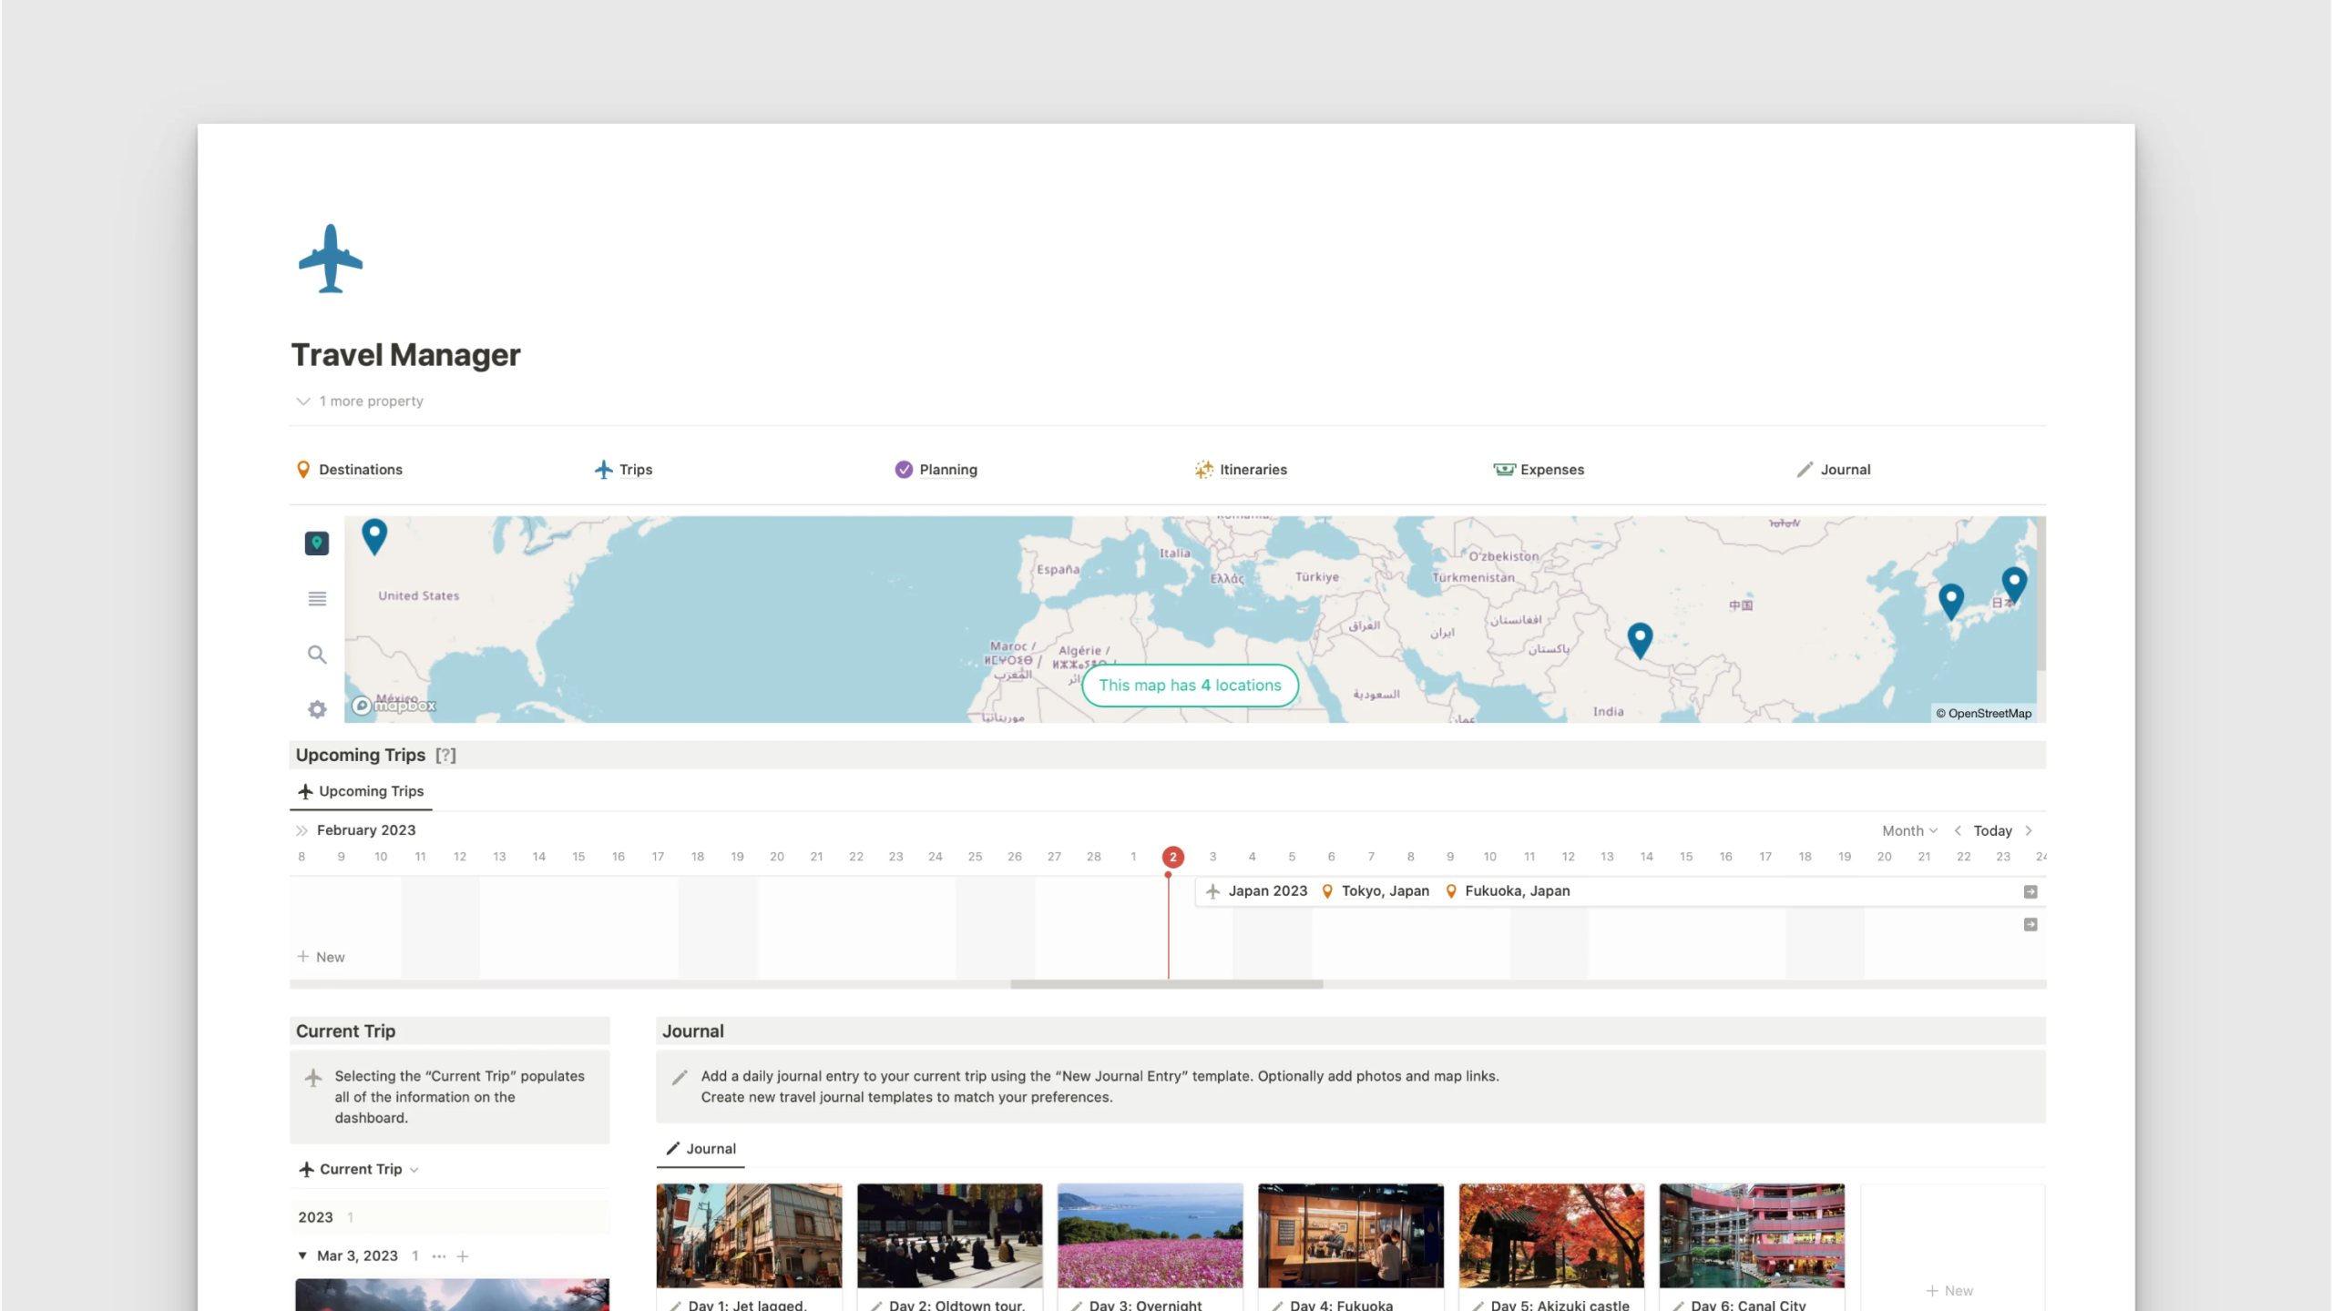Open Trips using the plane icon

602,469
